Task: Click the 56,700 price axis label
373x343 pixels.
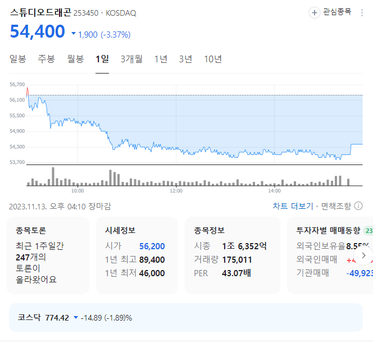Action: 17,85
